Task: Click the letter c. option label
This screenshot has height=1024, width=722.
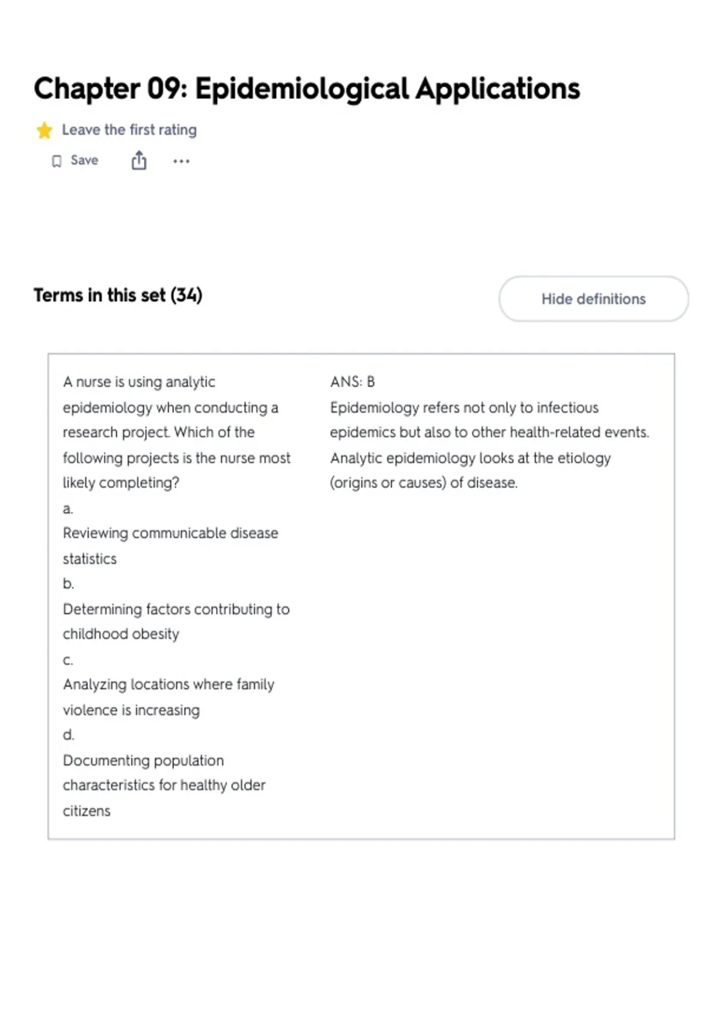Action: click(67, 660)
